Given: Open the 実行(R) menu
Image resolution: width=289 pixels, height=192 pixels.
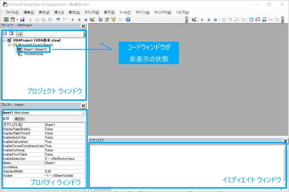Looking at the screenshot, I should coord(109,12).
